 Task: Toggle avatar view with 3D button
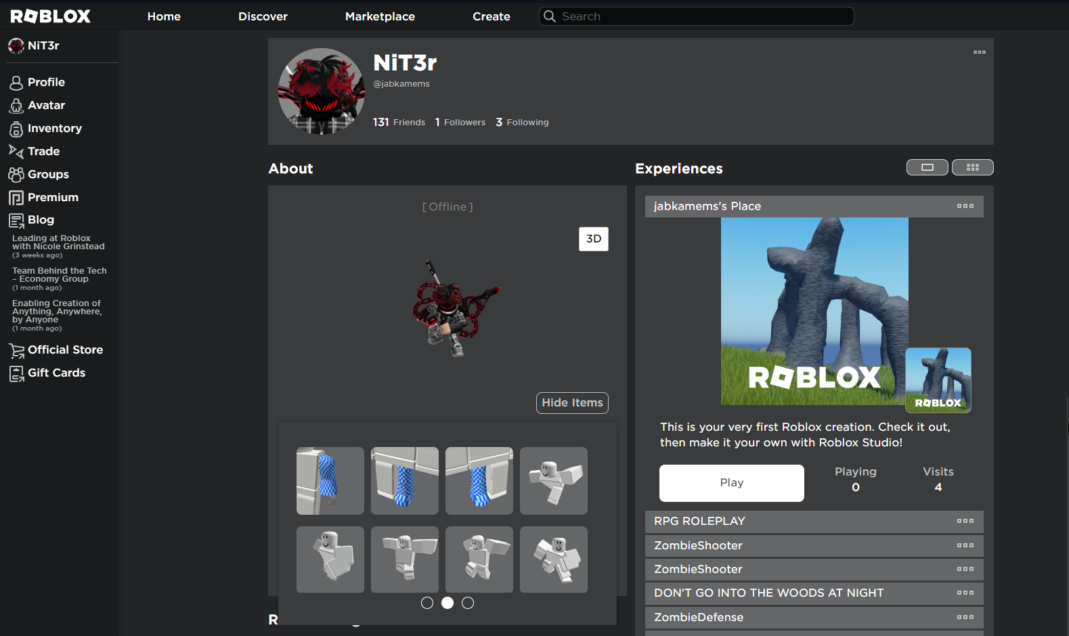(x=593, y=239)
